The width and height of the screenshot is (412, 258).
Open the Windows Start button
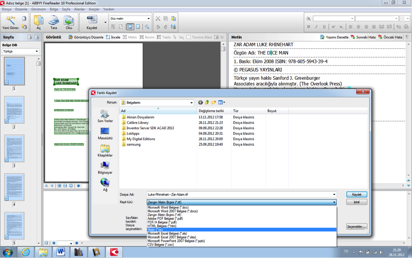point(7,252)
